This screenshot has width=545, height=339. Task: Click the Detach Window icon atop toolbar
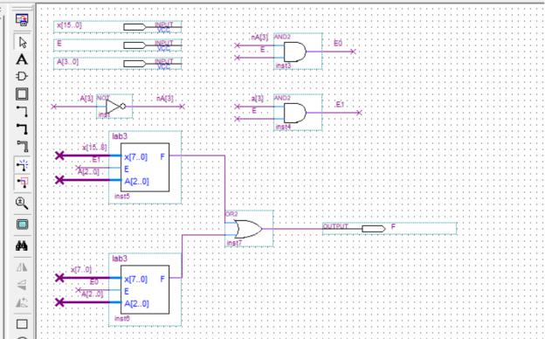click(x=22, y=20)
